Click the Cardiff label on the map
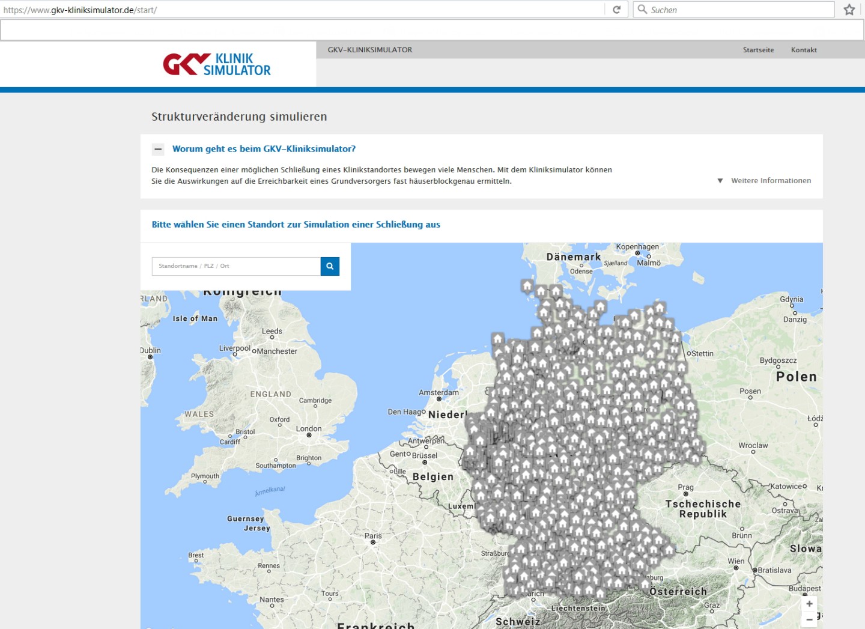Viewport: 865px width, 629px height. pyautogui.click(x=230, y=442)
